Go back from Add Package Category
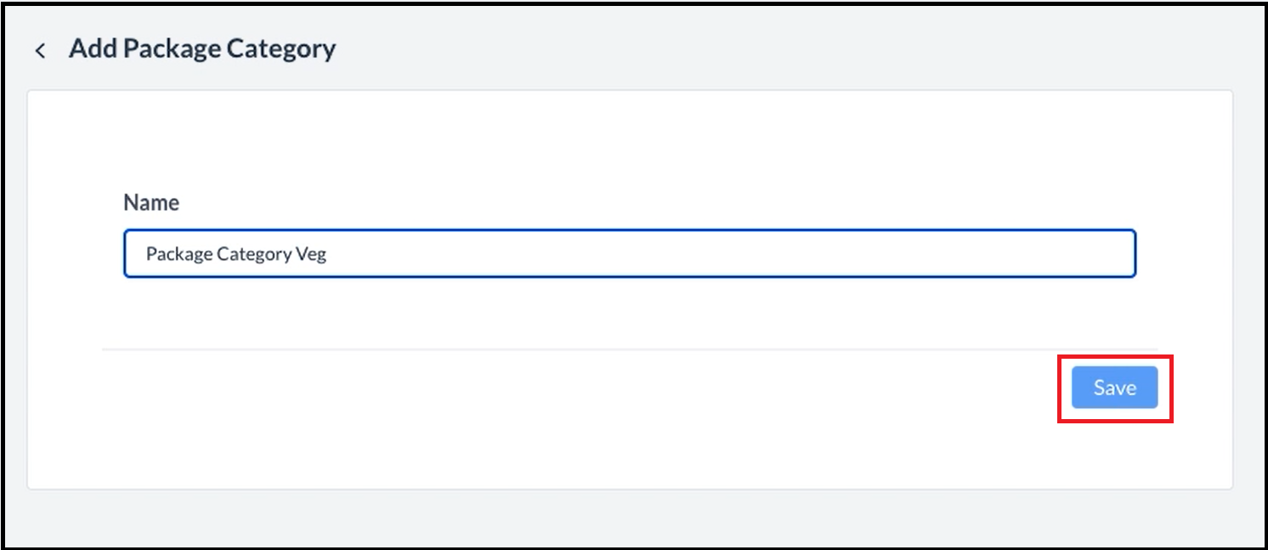This screenshot has width=1268, height=550. click(40, 50)
